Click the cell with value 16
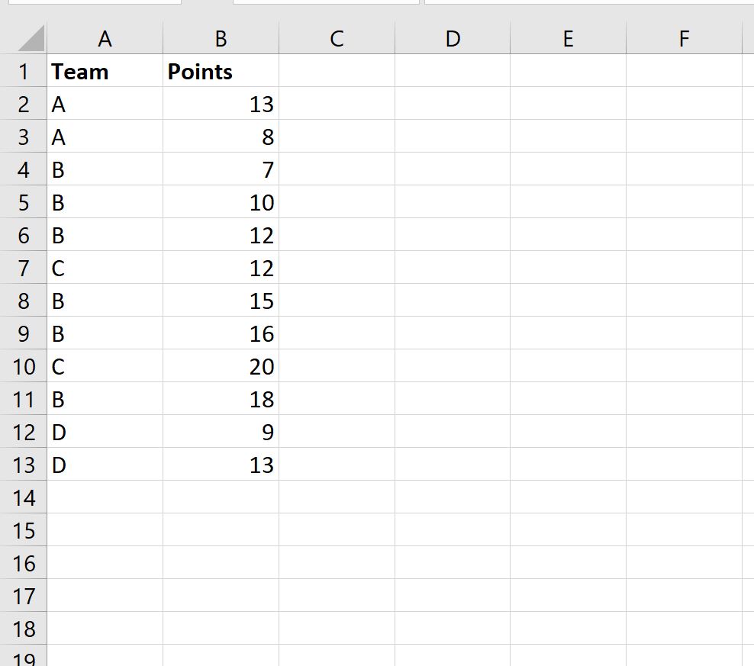 coord(220,333)
